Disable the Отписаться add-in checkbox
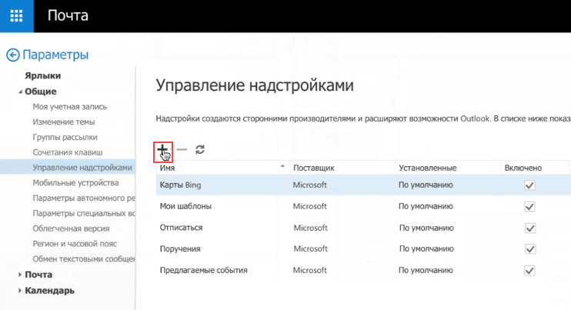The image size is (571, 310). [529, 228]
